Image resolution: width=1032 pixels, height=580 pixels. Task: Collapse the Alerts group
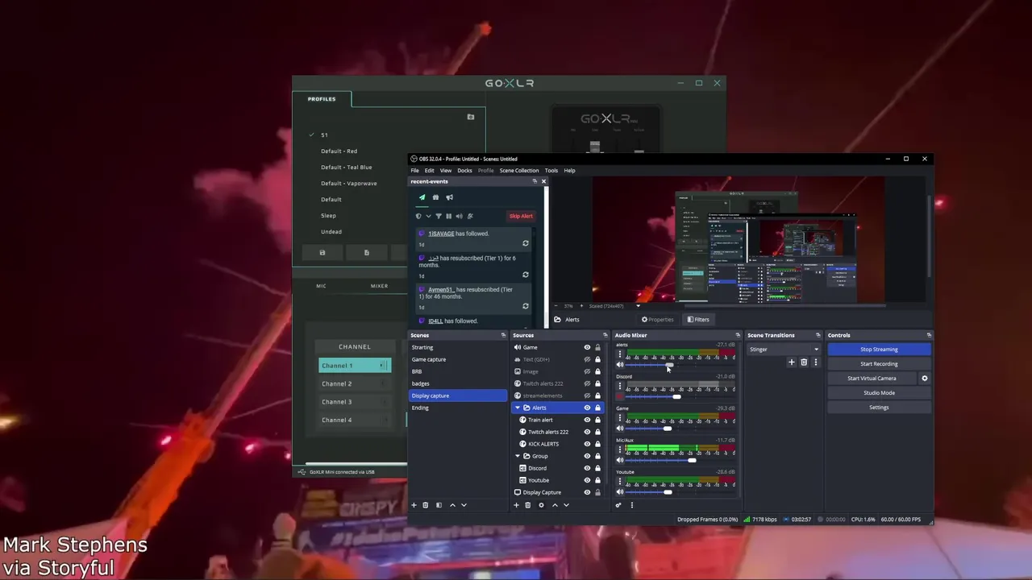coord(518,408)
